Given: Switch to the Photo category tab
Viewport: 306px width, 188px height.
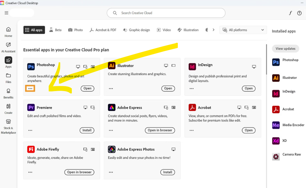Looking at the screenshot, I should click(x=75, y=30).
